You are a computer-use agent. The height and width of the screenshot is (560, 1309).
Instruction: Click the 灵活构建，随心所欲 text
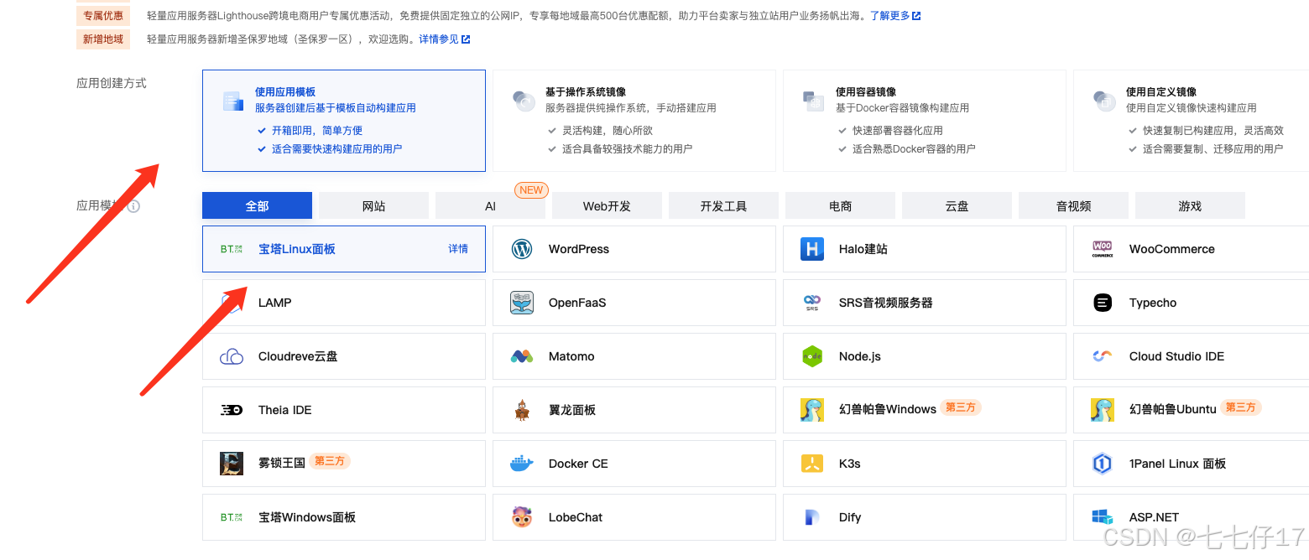click(x=608, y=131)
